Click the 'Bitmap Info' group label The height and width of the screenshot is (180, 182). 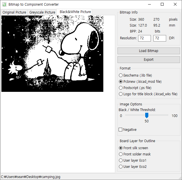click(x=129, y=12)
